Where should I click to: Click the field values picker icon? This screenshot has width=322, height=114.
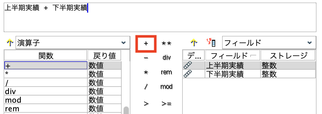coord(211,42)
